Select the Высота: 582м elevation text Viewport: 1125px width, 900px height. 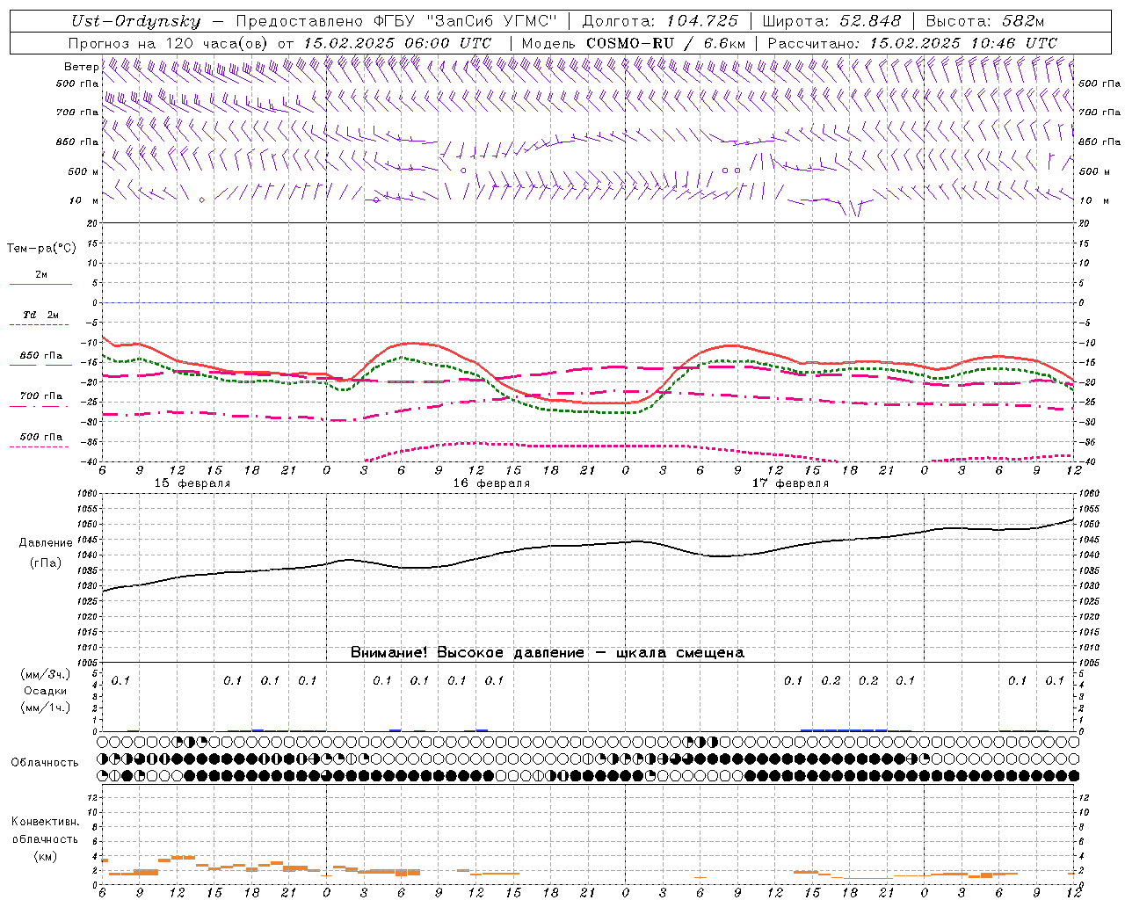pos(985,22)
